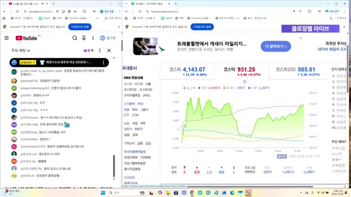Bookmark YouTube page with star icon
The image size is (351, 197).
coord(75,11)
